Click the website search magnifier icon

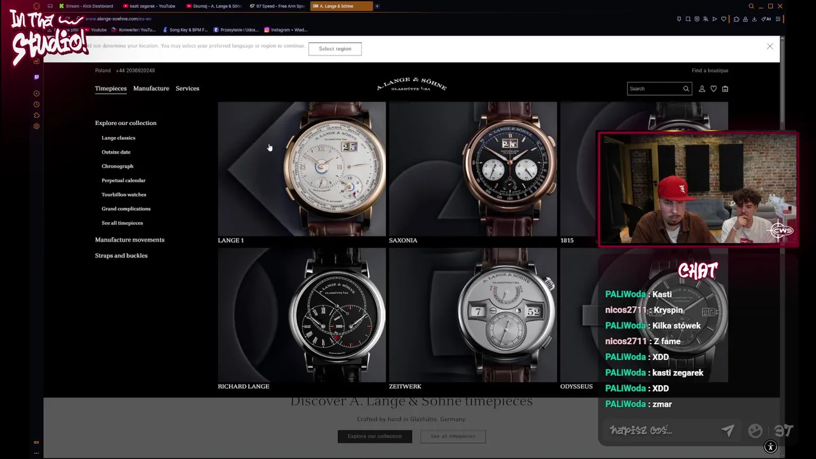686,89
